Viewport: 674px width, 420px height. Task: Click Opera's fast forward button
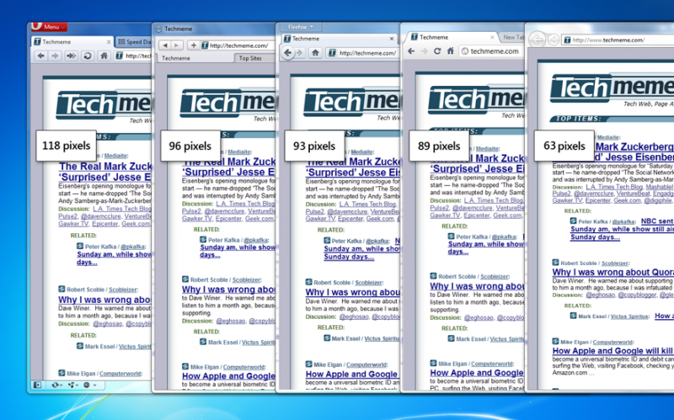pyautogui.click(x=71, y=56)
